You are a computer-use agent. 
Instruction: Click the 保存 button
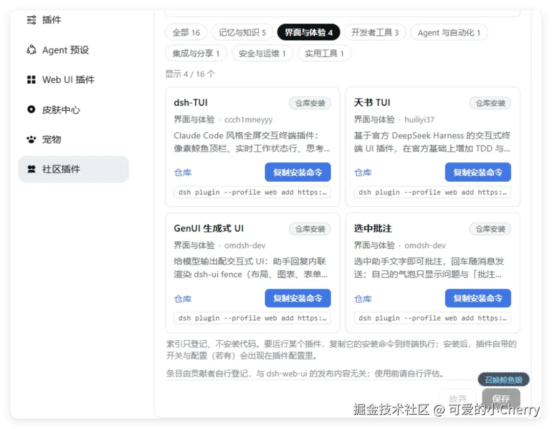pyautogui.click(x=501, y=398)
